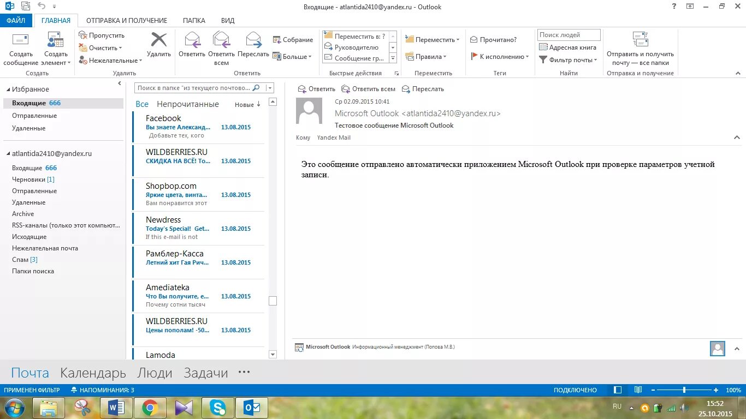Click Переслать in reading pane
Image resolution: width=746 pixels, height=419 pixels.
pyautogui.click(x=423, y=89)
